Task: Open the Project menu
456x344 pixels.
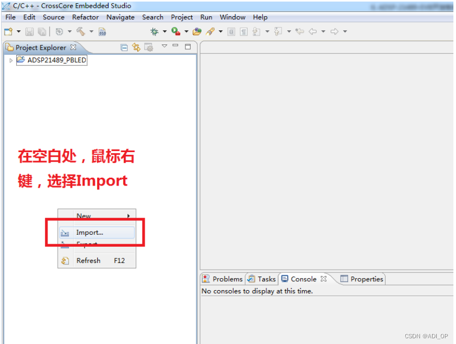Action: point(182,17)
